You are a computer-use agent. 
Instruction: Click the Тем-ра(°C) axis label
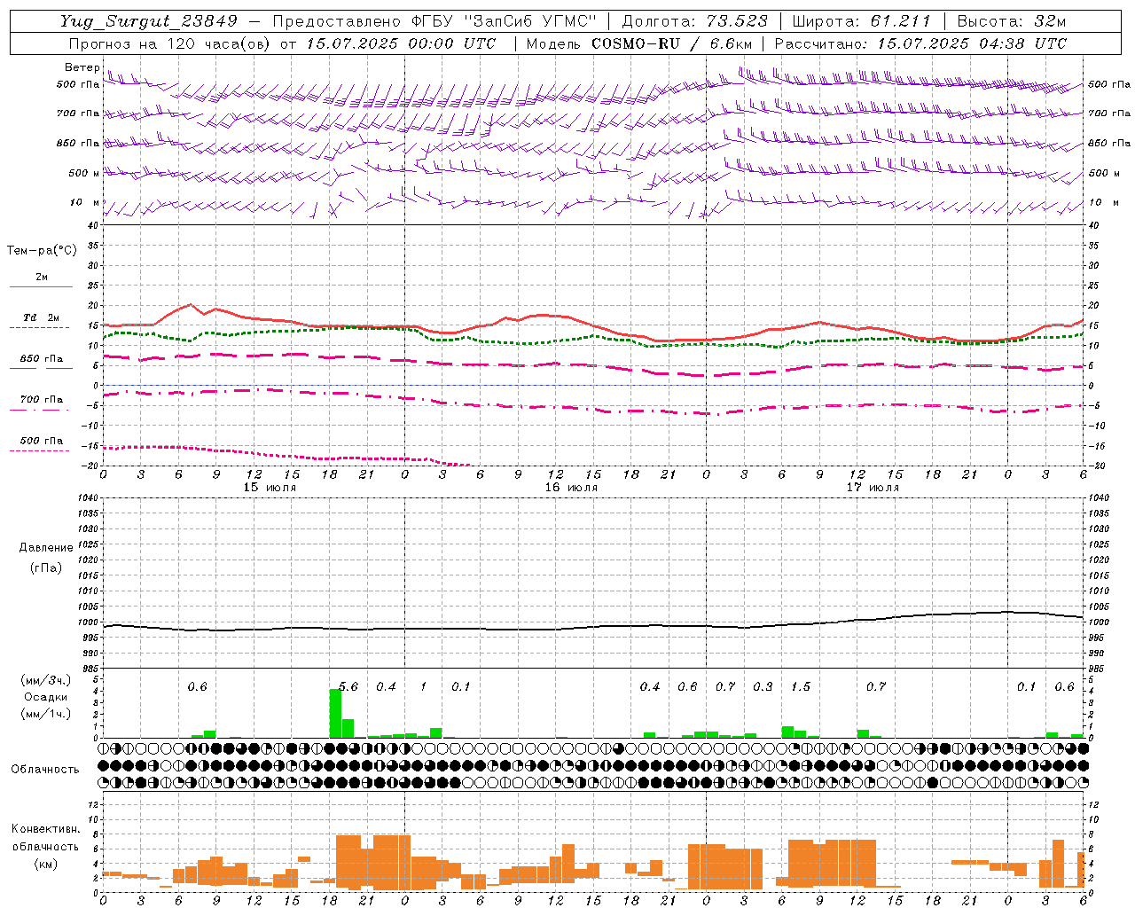pos(42,251)
